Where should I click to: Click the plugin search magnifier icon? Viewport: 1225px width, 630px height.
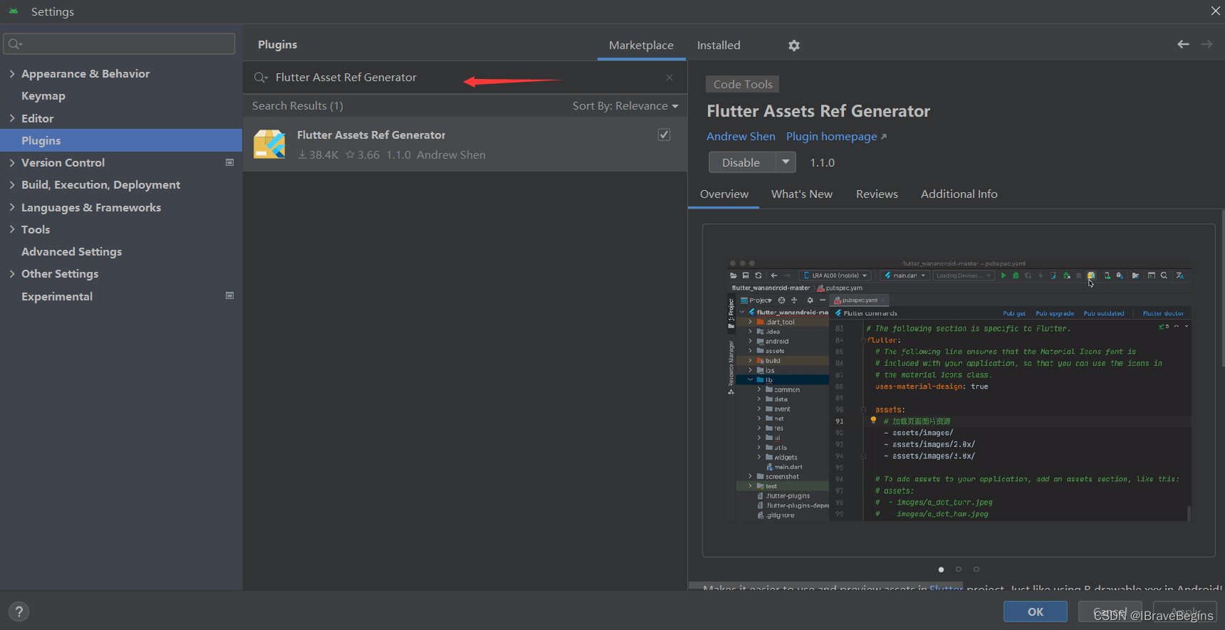261,78
